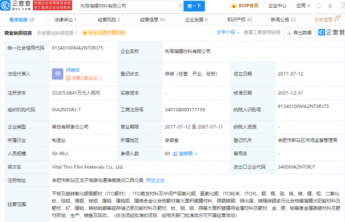The height and width of the screenshot is (222, 345).
Task: Click the 查一下 search button
Action: 194,6
